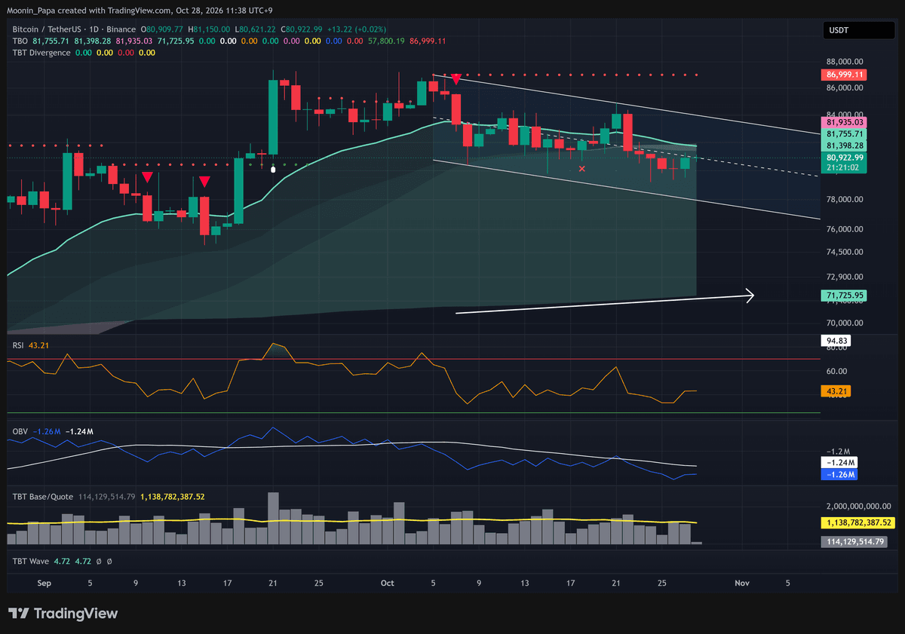Click the red 86,999.11 price-axis label
Viewport: 905px width, 634px height.
[x=844, y=75]
